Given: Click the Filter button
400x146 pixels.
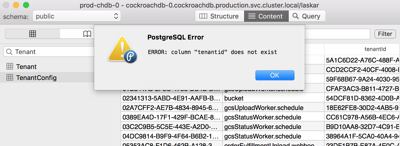Looking at the screenshot, I should [385, 34].
